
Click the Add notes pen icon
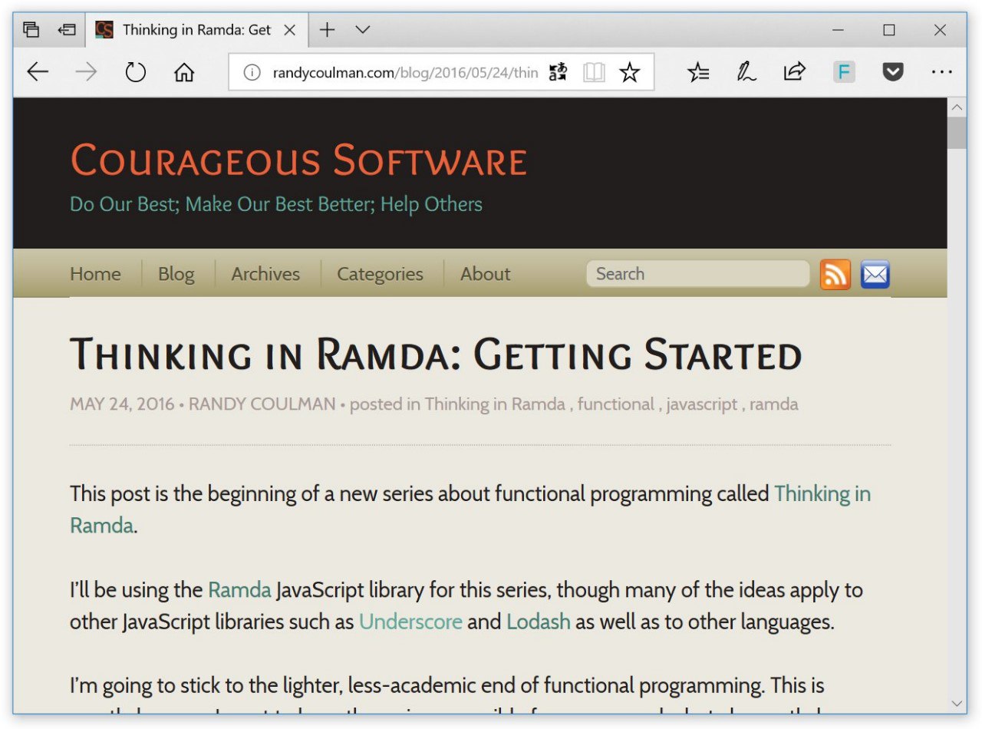[x=746, y=73]
